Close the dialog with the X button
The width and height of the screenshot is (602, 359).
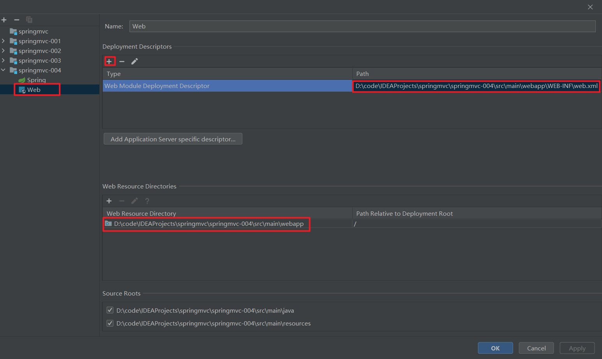590,7
